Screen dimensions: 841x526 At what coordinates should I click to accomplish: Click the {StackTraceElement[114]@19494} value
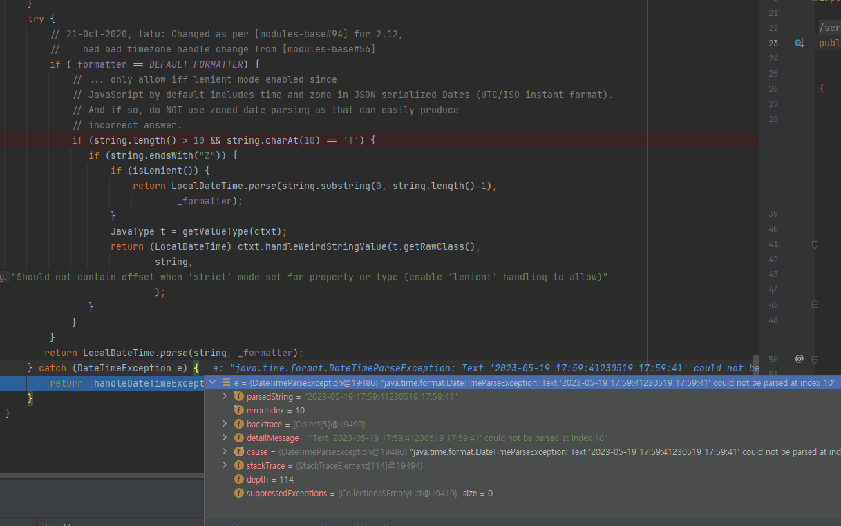[x=359, y=466]
